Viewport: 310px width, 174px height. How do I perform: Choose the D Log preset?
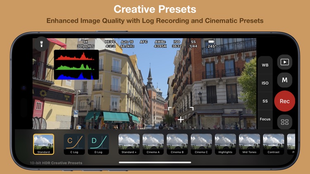point(98,144)
